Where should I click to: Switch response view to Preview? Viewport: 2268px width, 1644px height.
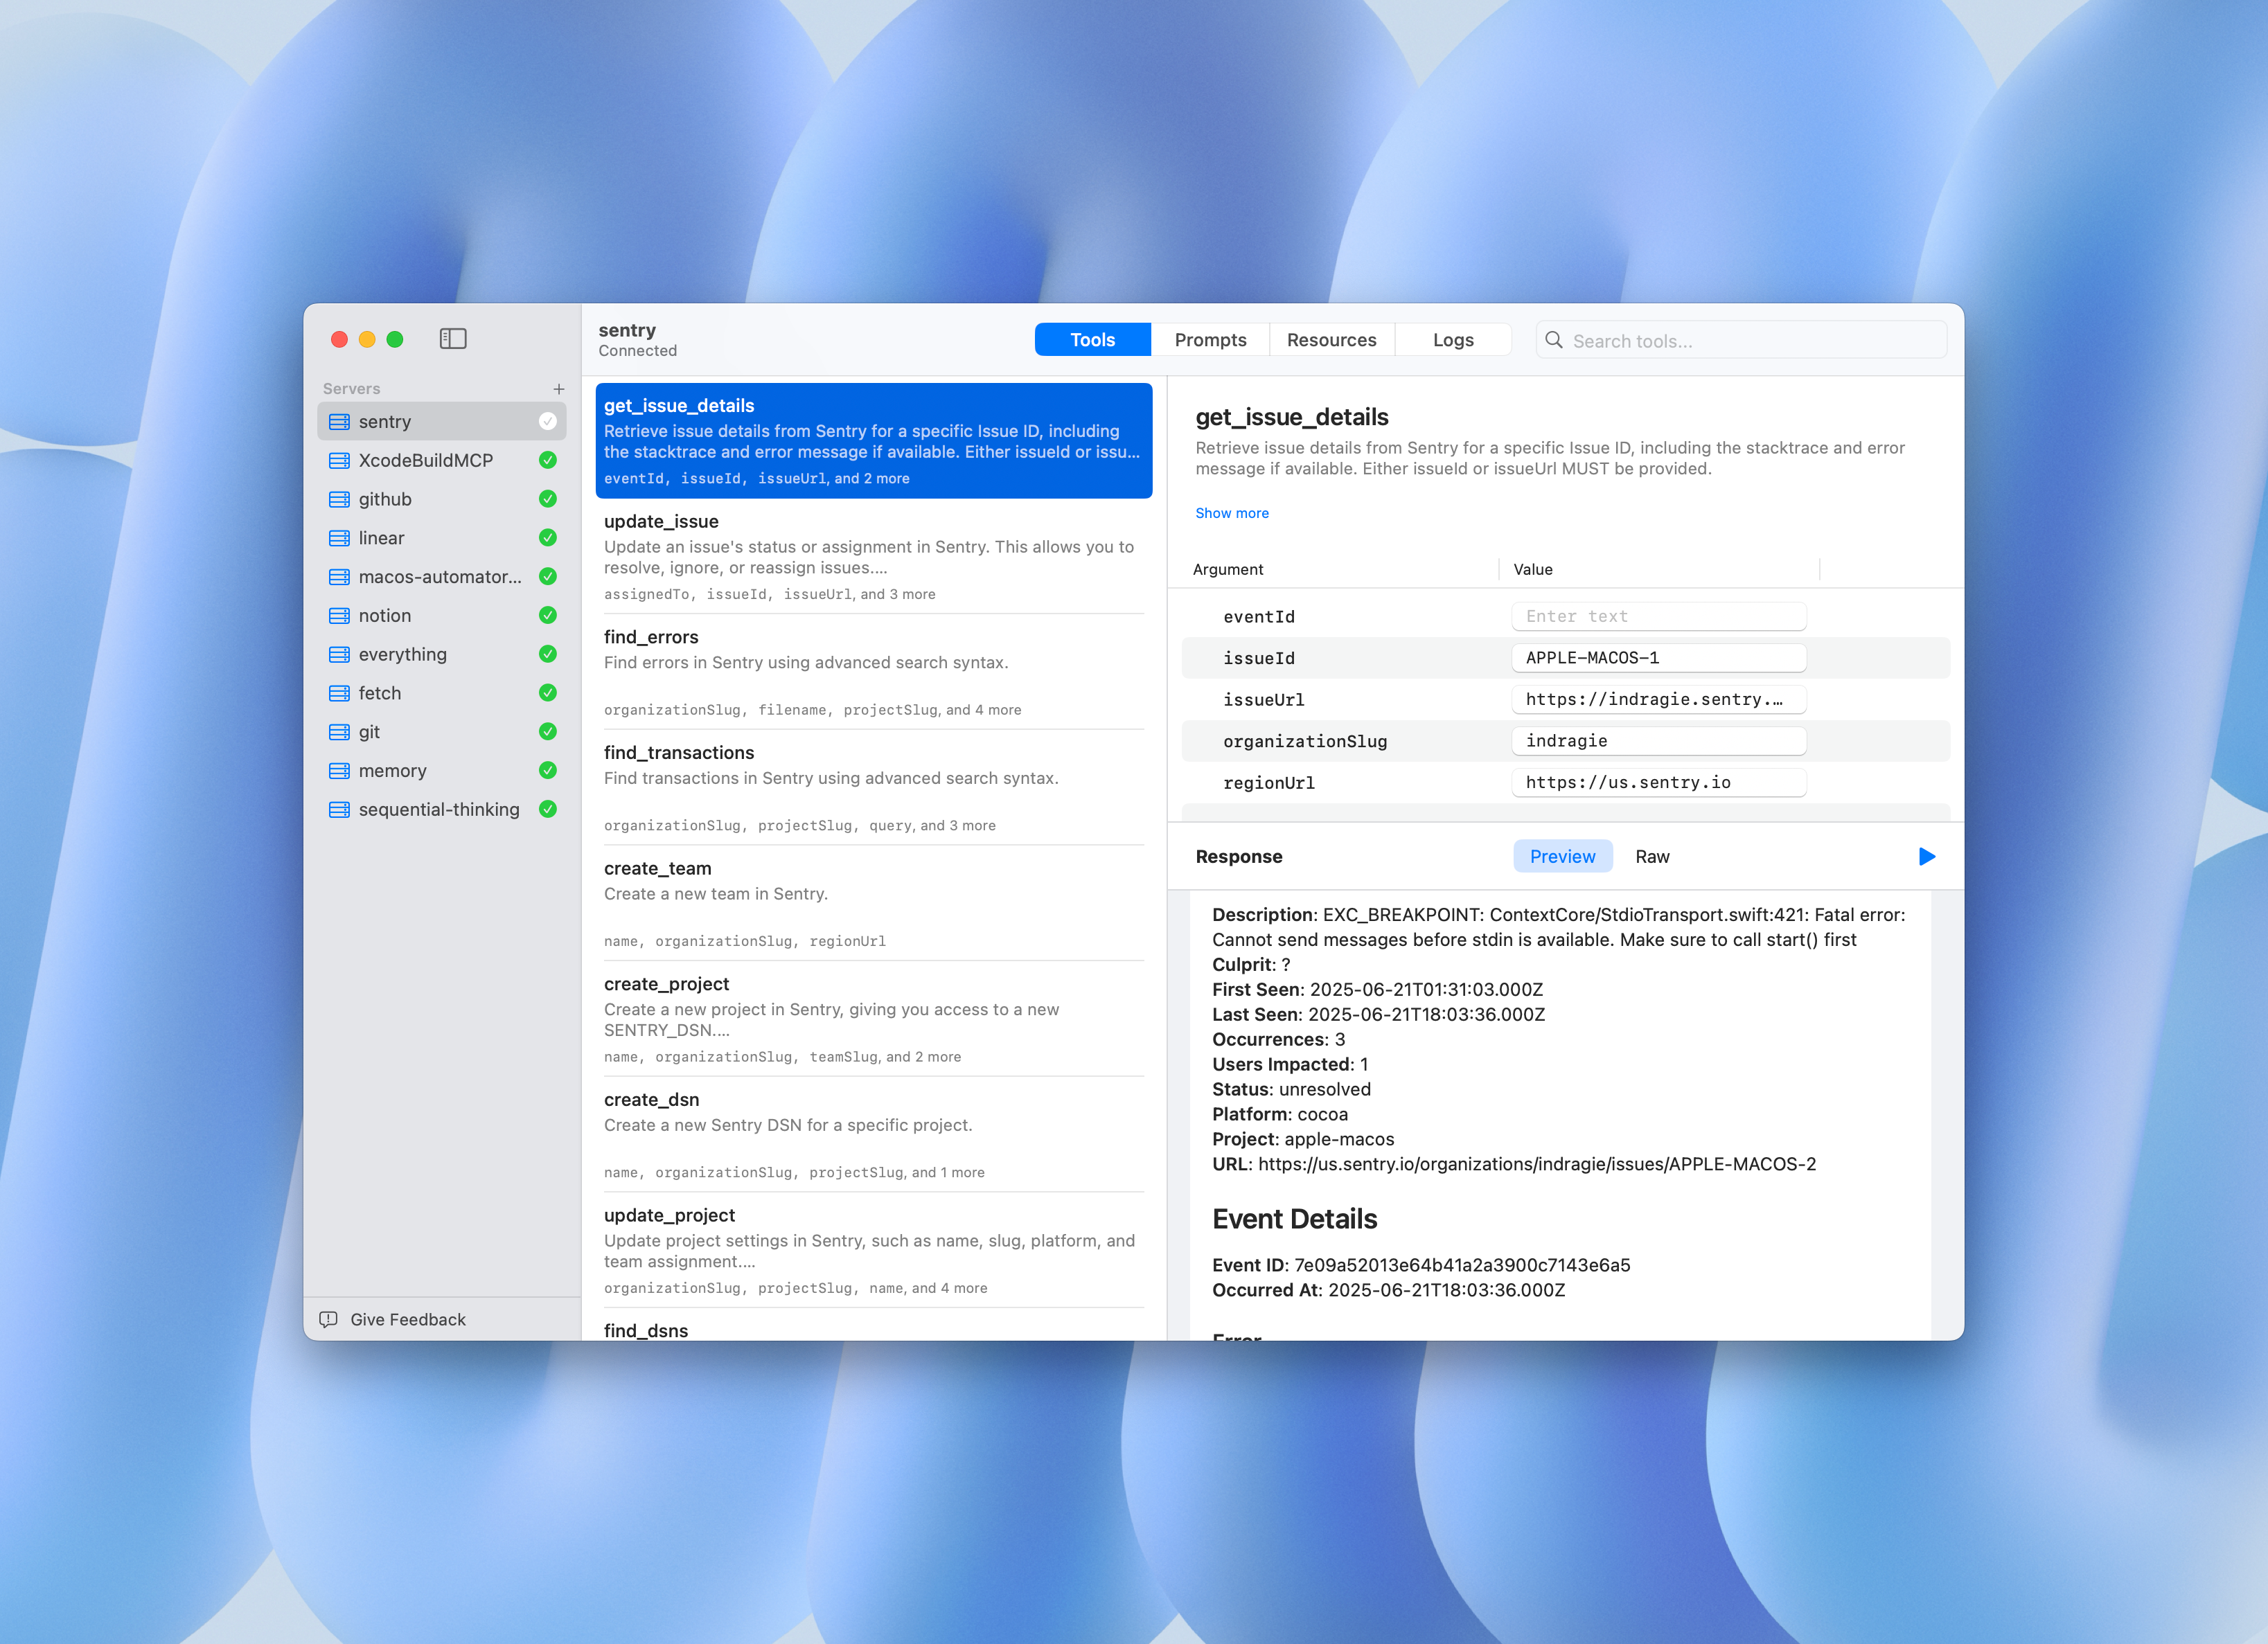(1562, 857)
